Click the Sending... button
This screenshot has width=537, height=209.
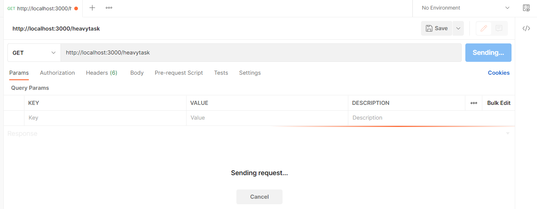click(x=488, y=53)
